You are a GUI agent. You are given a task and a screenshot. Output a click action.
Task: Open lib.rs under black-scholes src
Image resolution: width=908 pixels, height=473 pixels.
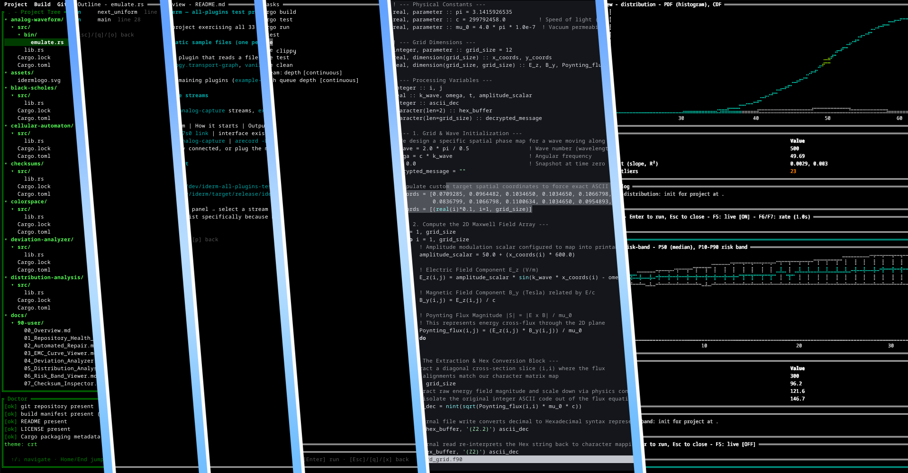click(x=34, y=103)
